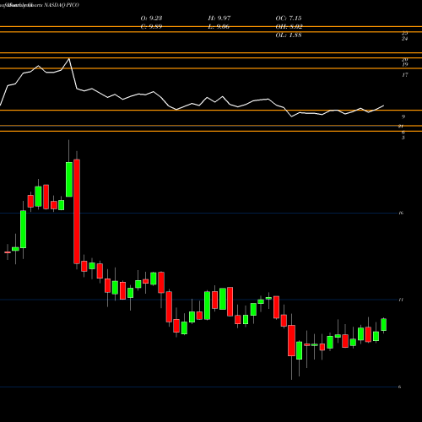Select the high price value H: 9.97
422x422 pixels.
pyautogui.click(x=219, y=19)
